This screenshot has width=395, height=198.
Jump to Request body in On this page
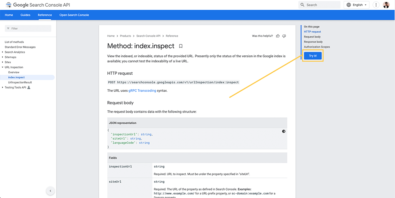(312, 37)
